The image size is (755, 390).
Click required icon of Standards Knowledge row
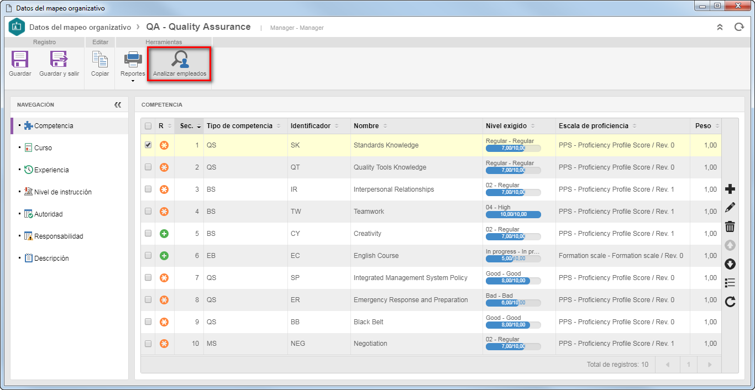pyautogui.click(x=164, y=145)
